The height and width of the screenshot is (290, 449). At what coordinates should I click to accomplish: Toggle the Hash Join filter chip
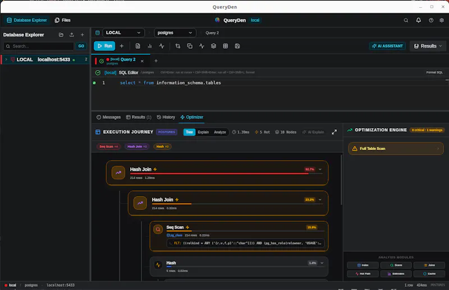point(137,147)
